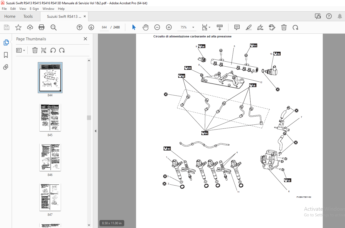Zoom out with the minus icon
The width and height of the screenshot is (345, 228).
(x=157, y=27)
